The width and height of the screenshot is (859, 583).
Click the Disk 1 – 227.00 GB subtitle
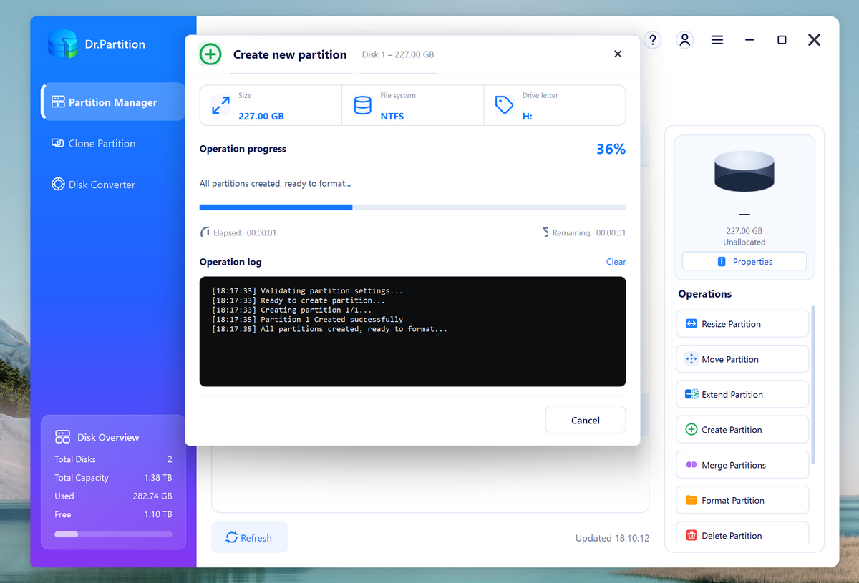click(x=398, y=54)
